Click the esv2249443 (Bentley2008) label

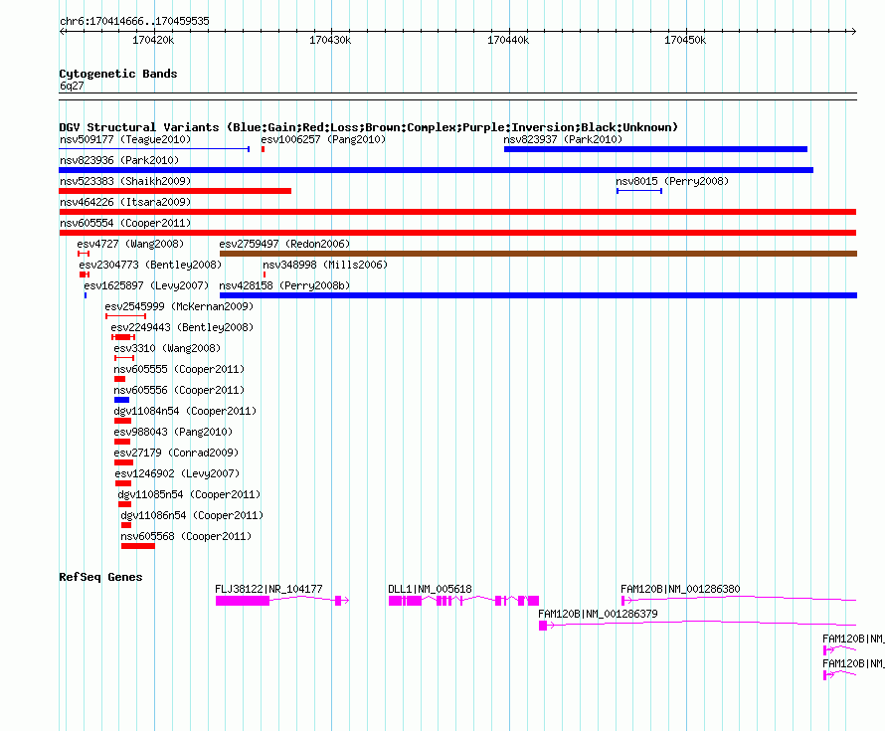pos(182,327)
